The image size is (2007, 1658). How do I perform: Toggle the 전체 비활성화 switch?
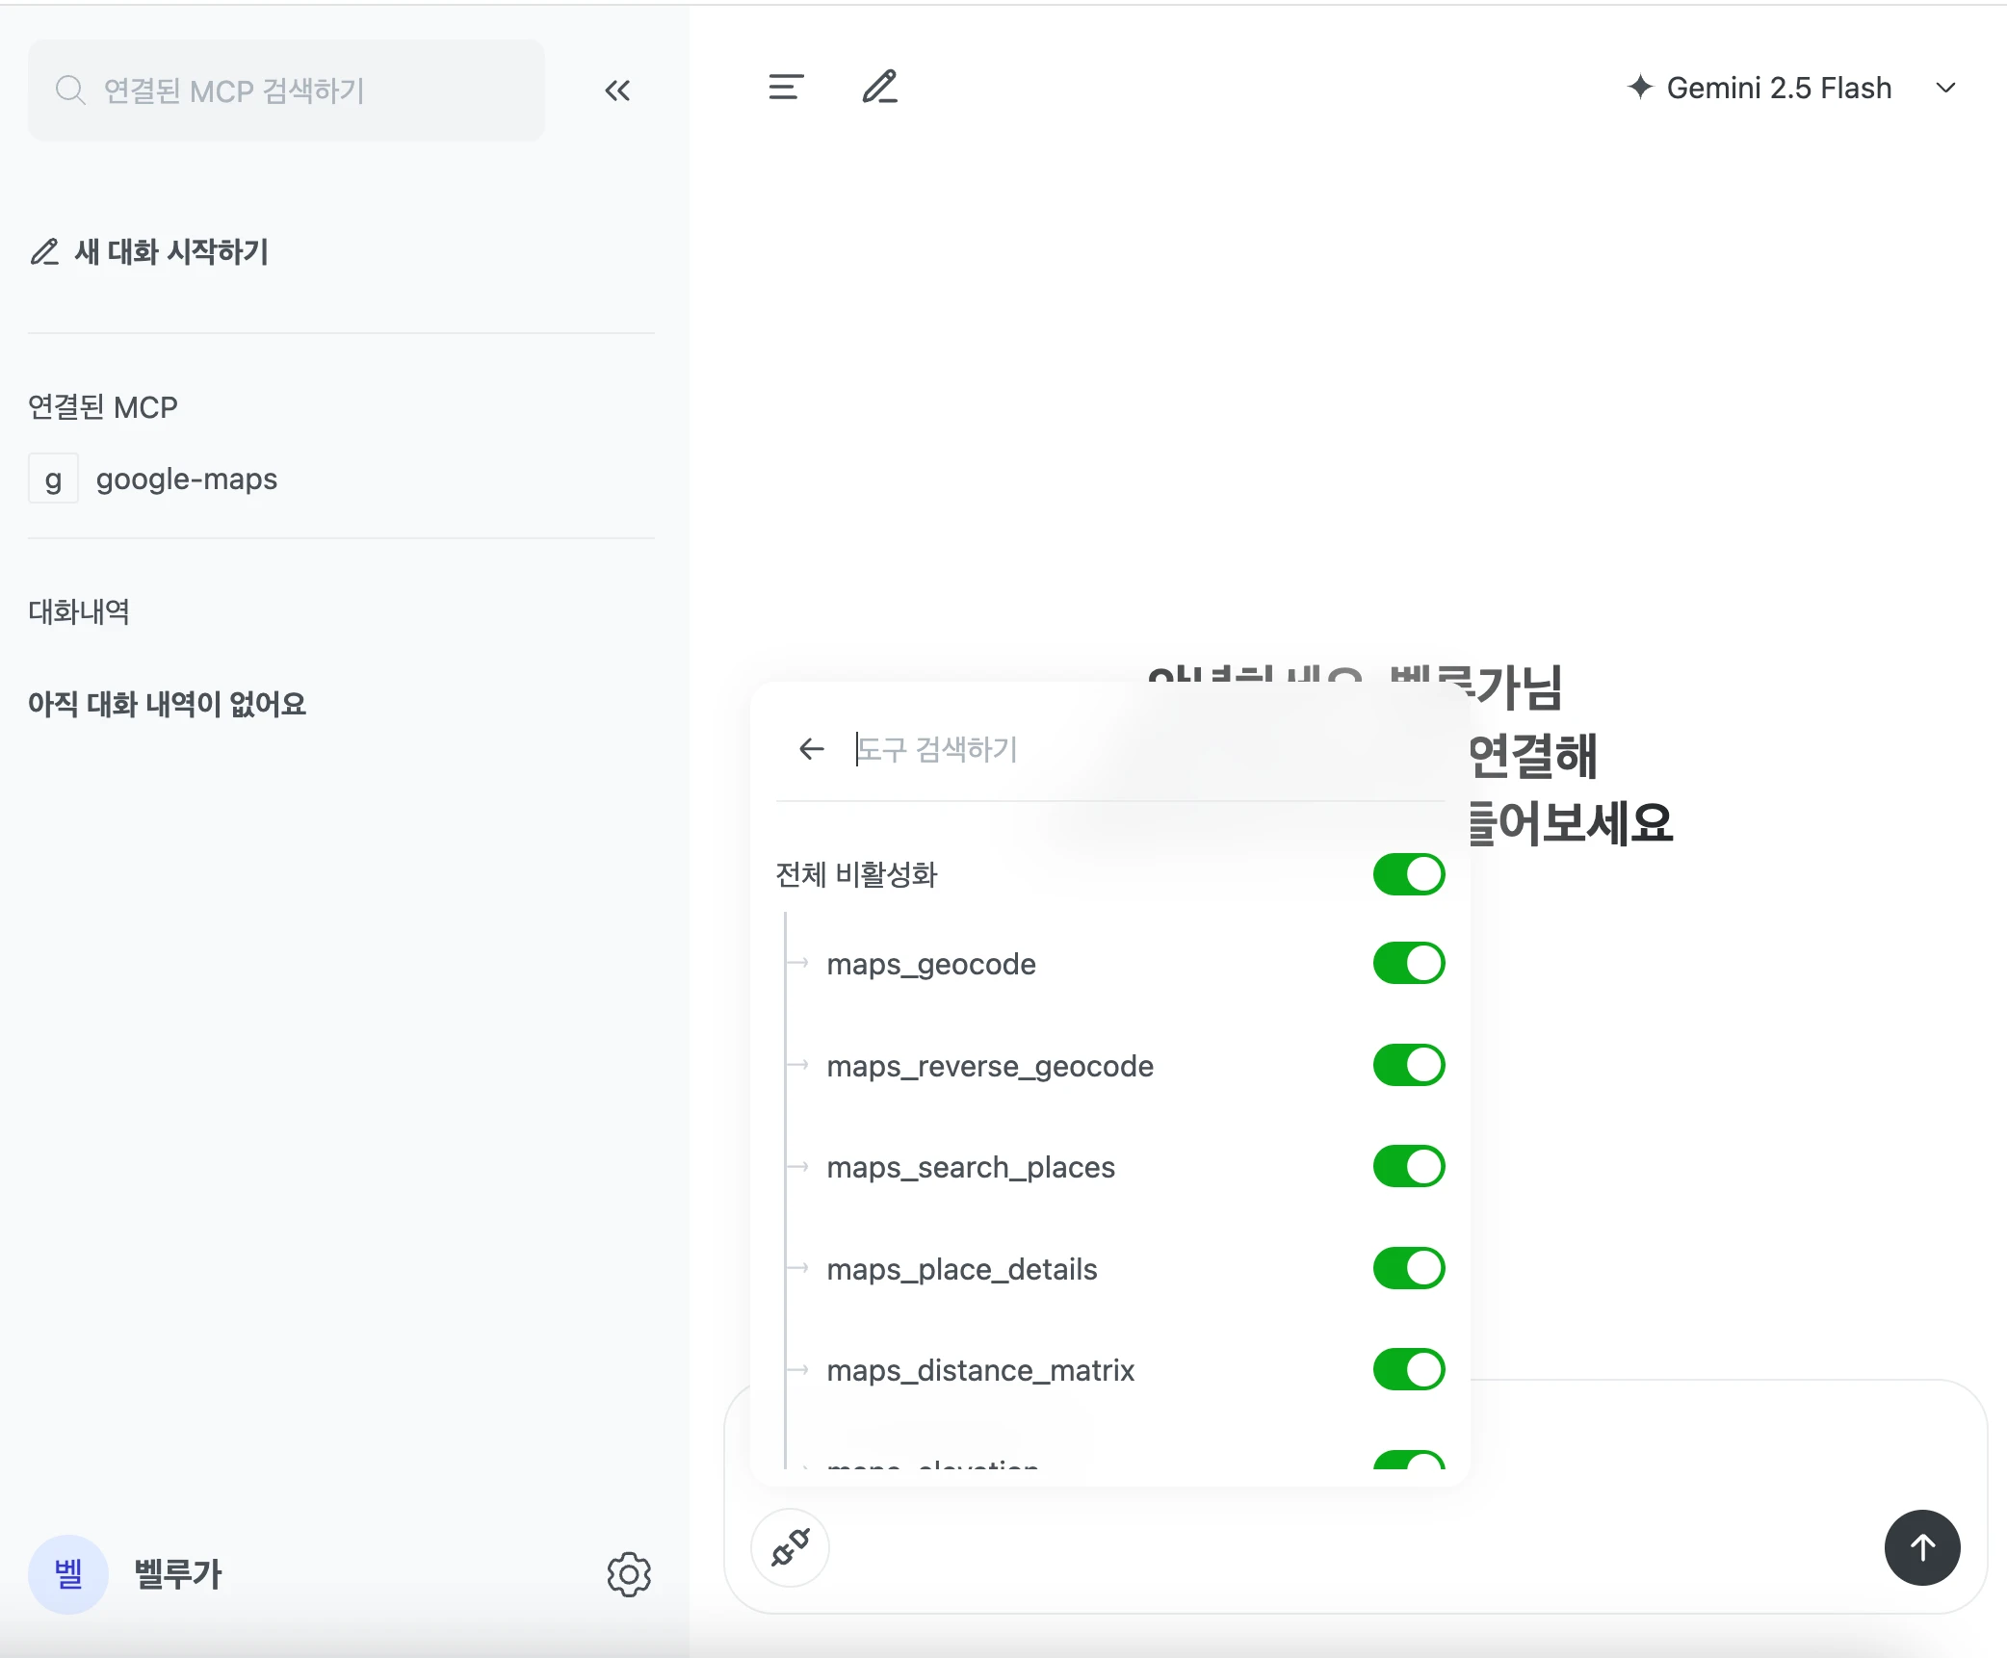(1409, 874)
